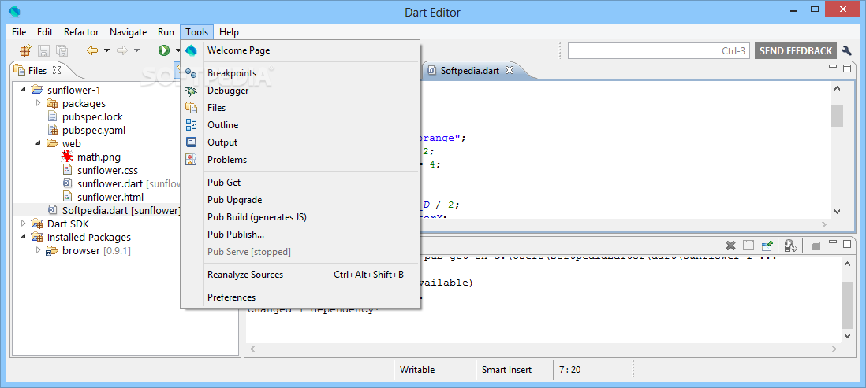The height and width of the screenshot is (388, 866).
Task: Click the editor scroll down arrow
Action: [837, 211]
